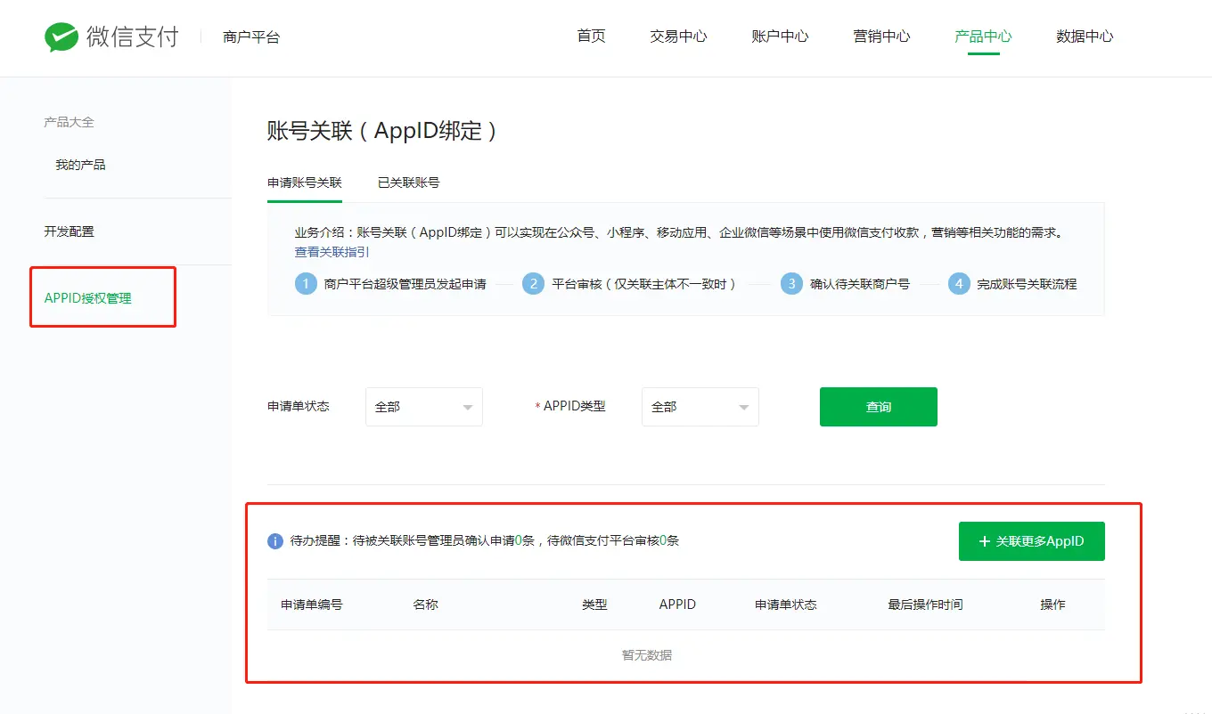Image resolution: width=1212 pixels, height=714 pixels.
Task: Switch to the 已关联账号 tab
Action: 408,183
